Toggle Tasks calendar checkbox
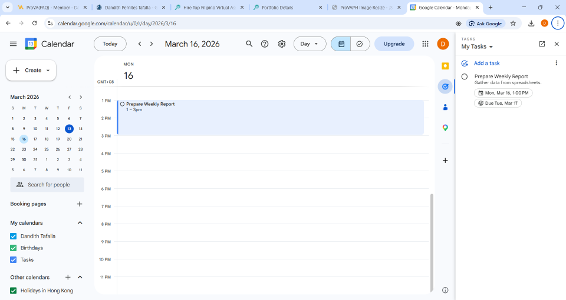 coord(14,259)
